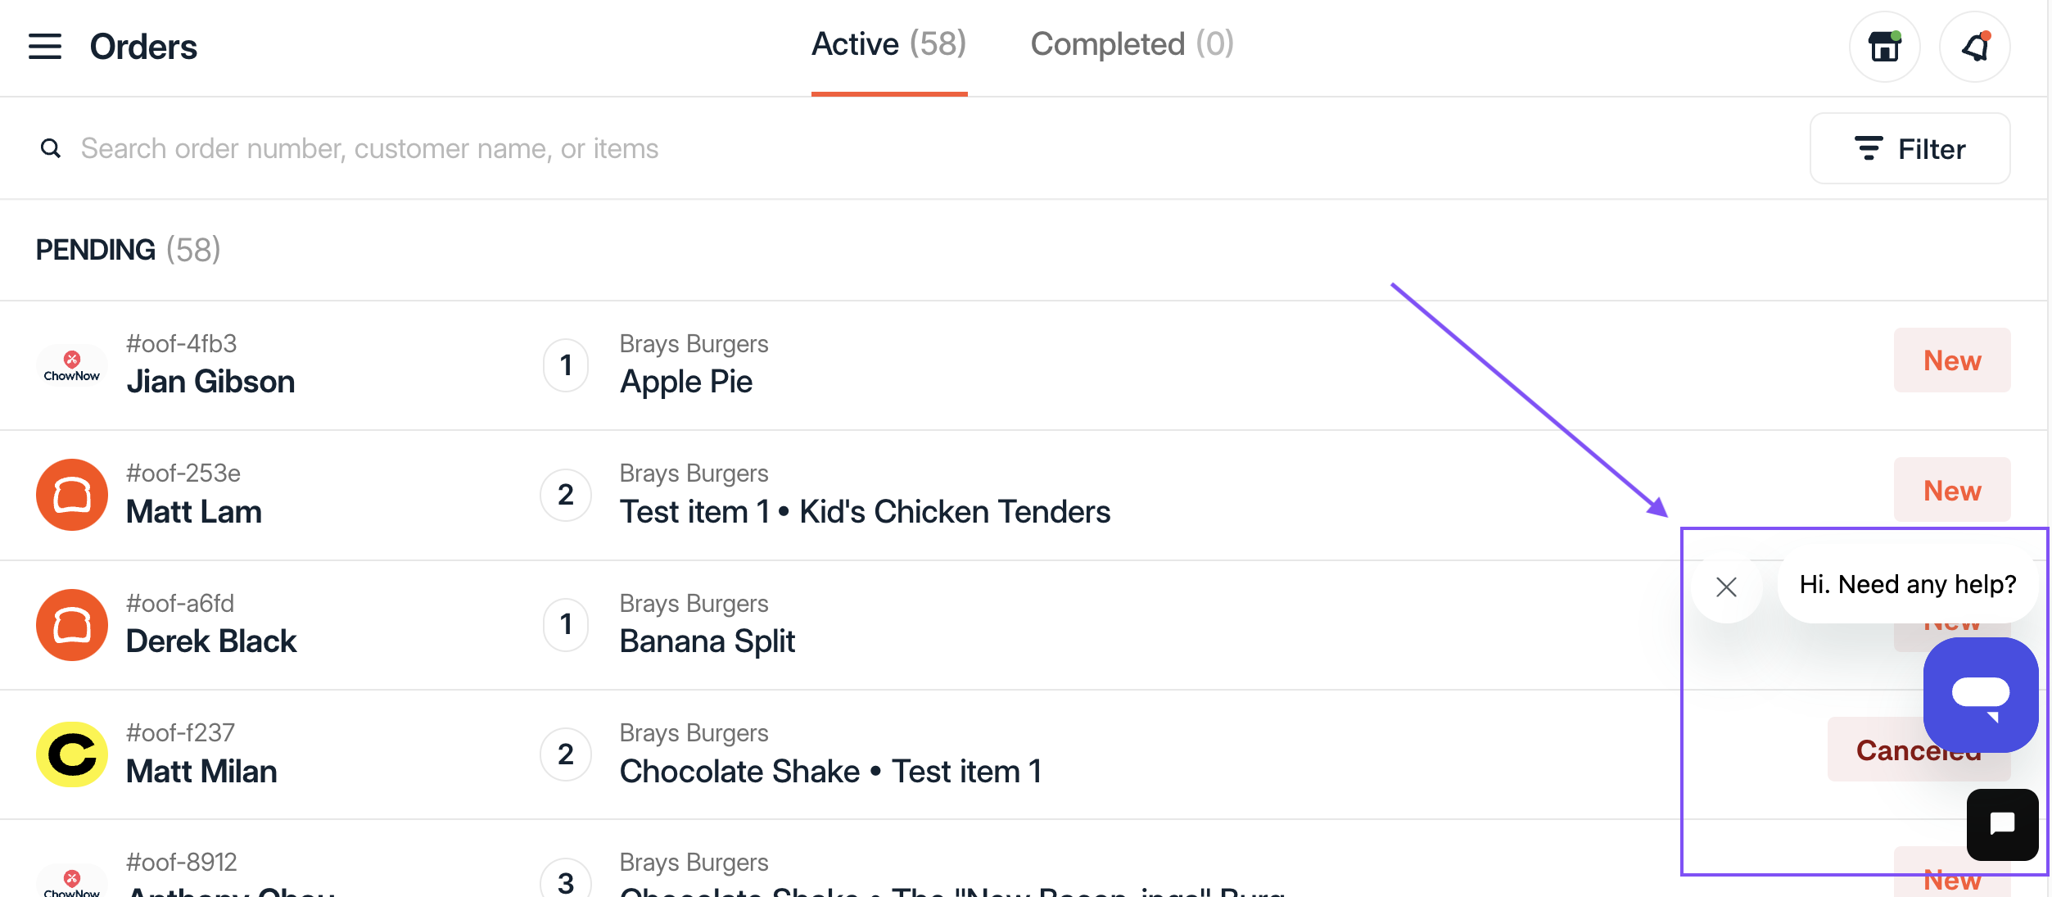Open the notifications bell

pyautogui.click(x=1974, y=47)
